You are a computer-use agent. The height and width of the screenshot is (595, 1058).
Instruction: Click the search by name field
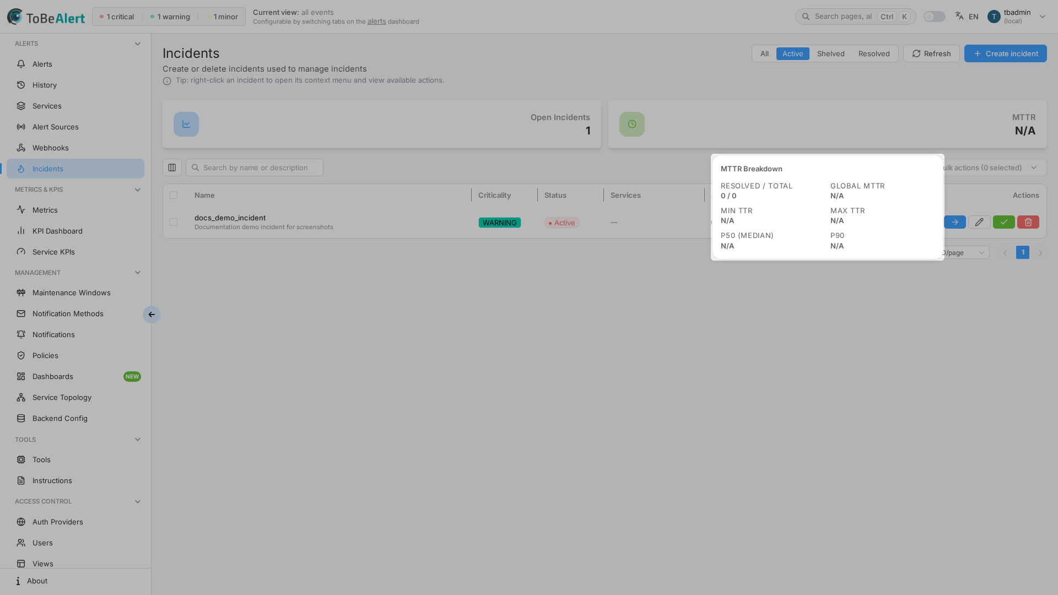coord(255,167)
